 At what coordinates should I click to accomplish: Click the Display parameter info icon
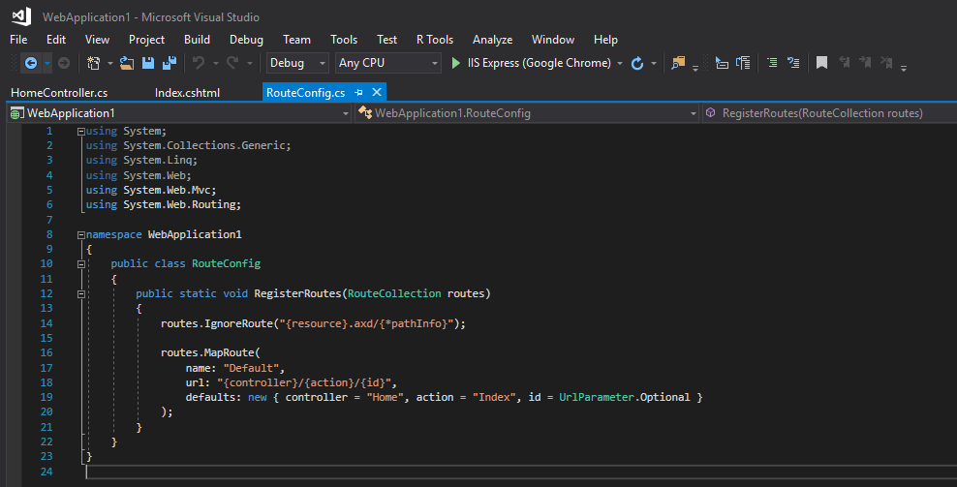[x=743, y=63]
